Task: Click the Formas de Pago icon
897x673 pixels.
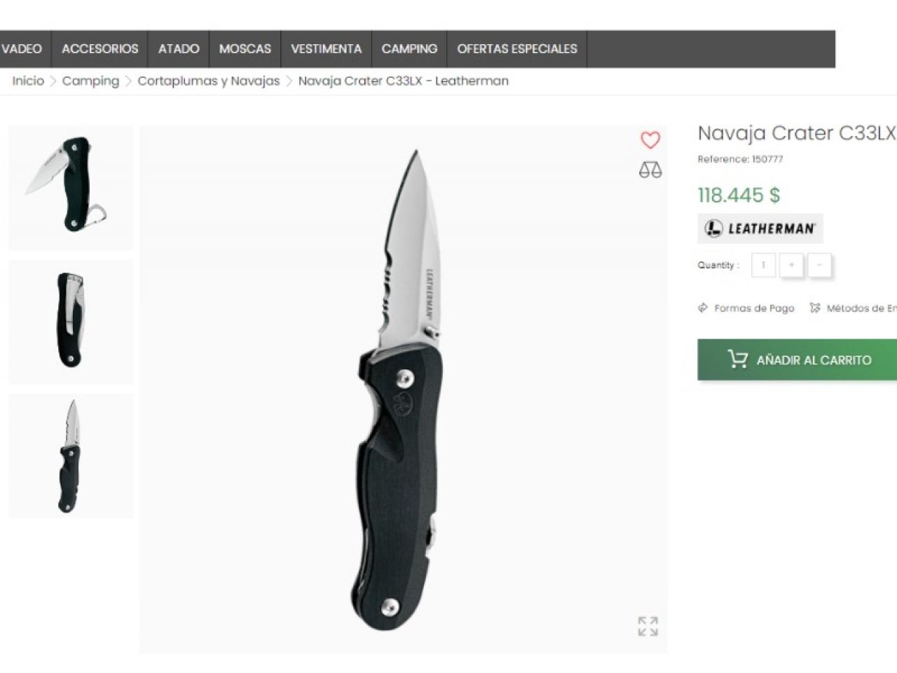Action: 703,308
